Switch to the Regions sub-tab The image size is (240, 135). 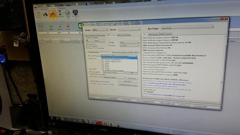tap(126, 52)
